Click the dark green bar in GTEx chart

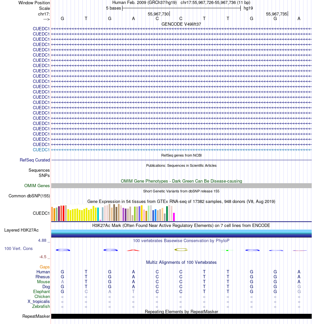[x=167, y=214]
